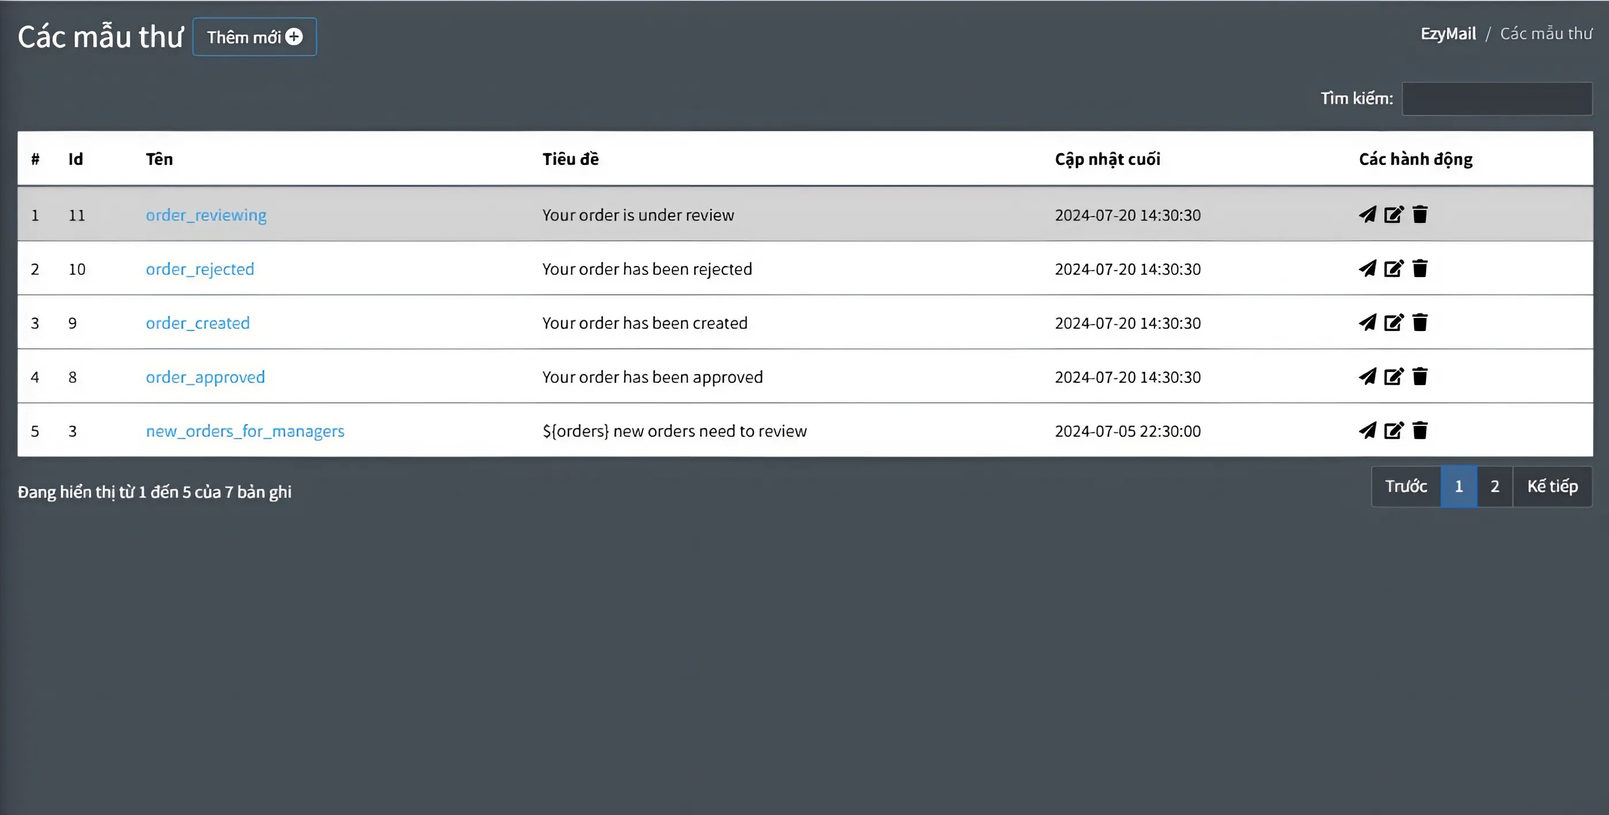This screenshot has height=815, width=1609.
Task: Delete the order_created template
Action: [x=1420, y=322]
